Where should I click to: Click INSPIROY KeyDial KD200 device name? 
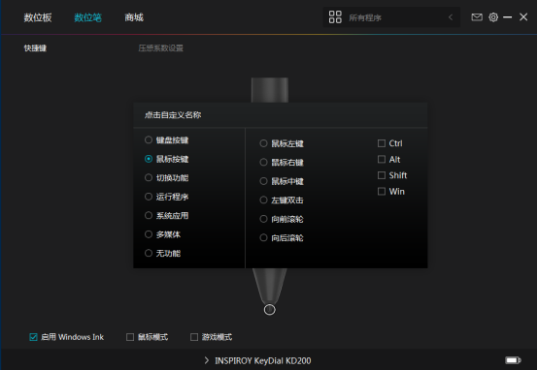[263, 360]
